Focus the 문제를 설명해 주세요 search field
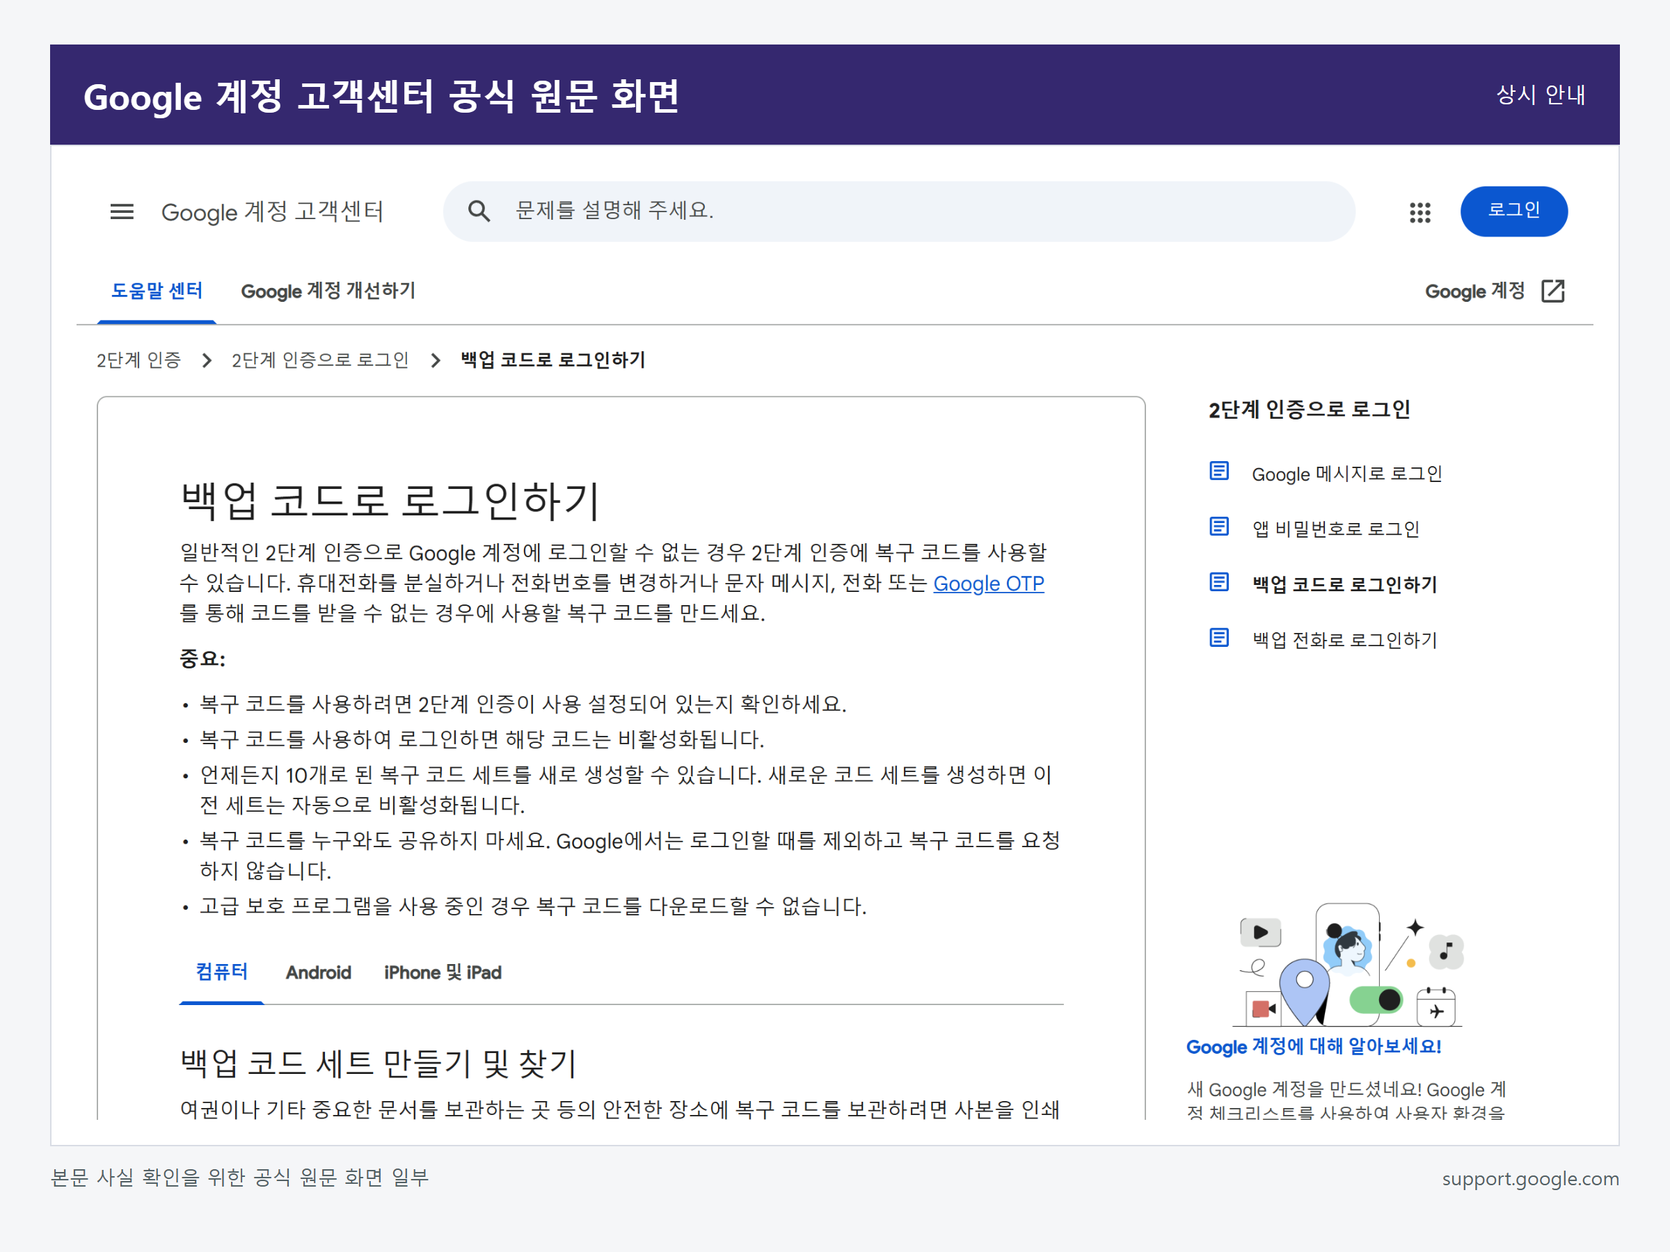The width and height of the screenshot is (1670, 1252). pos(898,211)
